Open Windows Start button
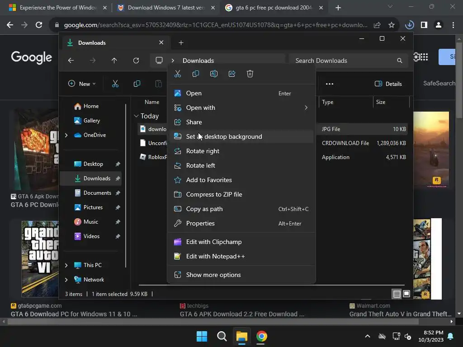This screenshot has height=347, width=463. point(202,336)
